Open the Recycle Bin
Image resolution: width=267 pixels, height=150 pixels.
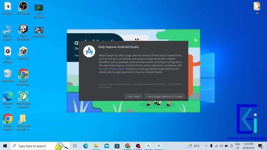click(8, 76)
